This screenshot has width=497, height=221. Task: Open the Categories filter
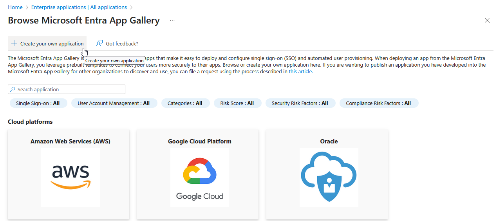pos(185,103)
